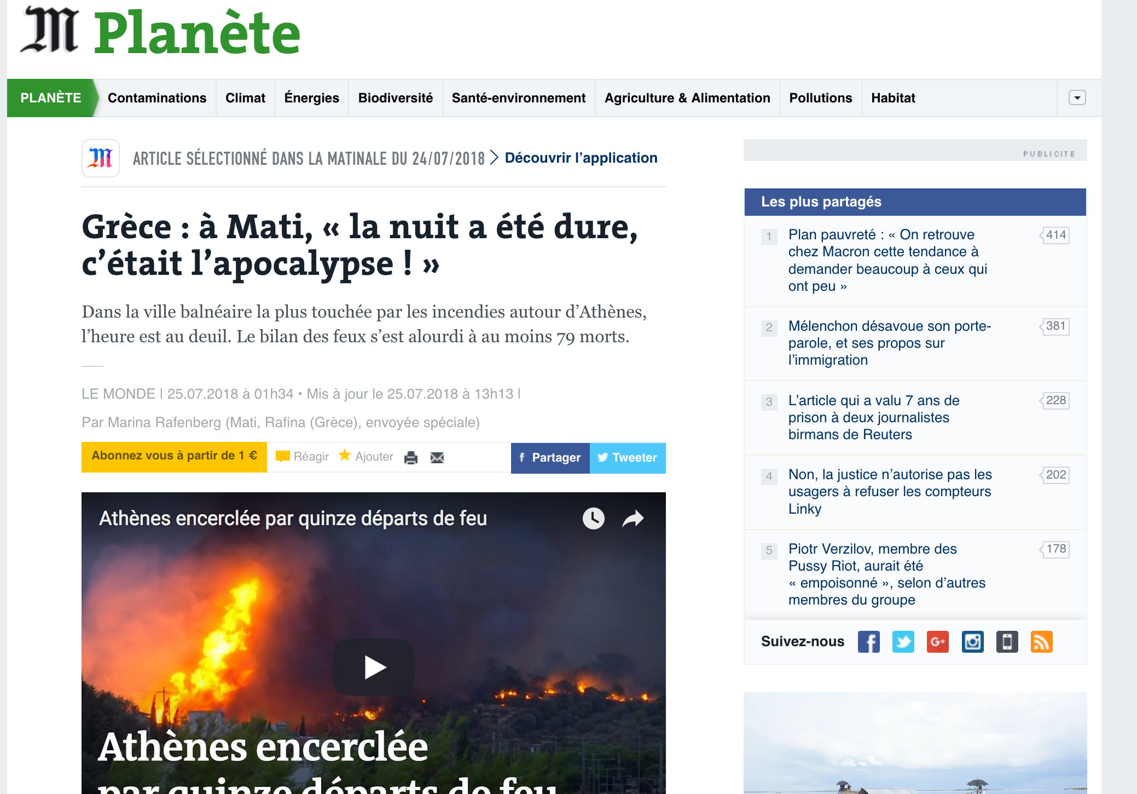This screenshot has width=1137, height=794.
Task: Click the watch later clock icon
Action: [x=593, y=518]
